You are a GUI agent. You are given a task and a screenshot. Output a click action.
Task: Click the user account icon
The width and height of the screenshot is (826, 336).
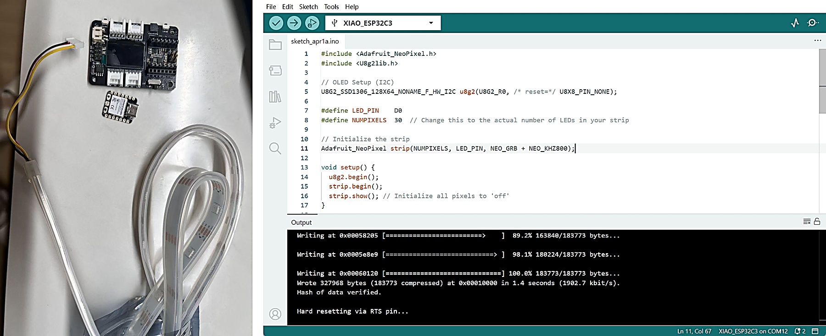point(275,314)
